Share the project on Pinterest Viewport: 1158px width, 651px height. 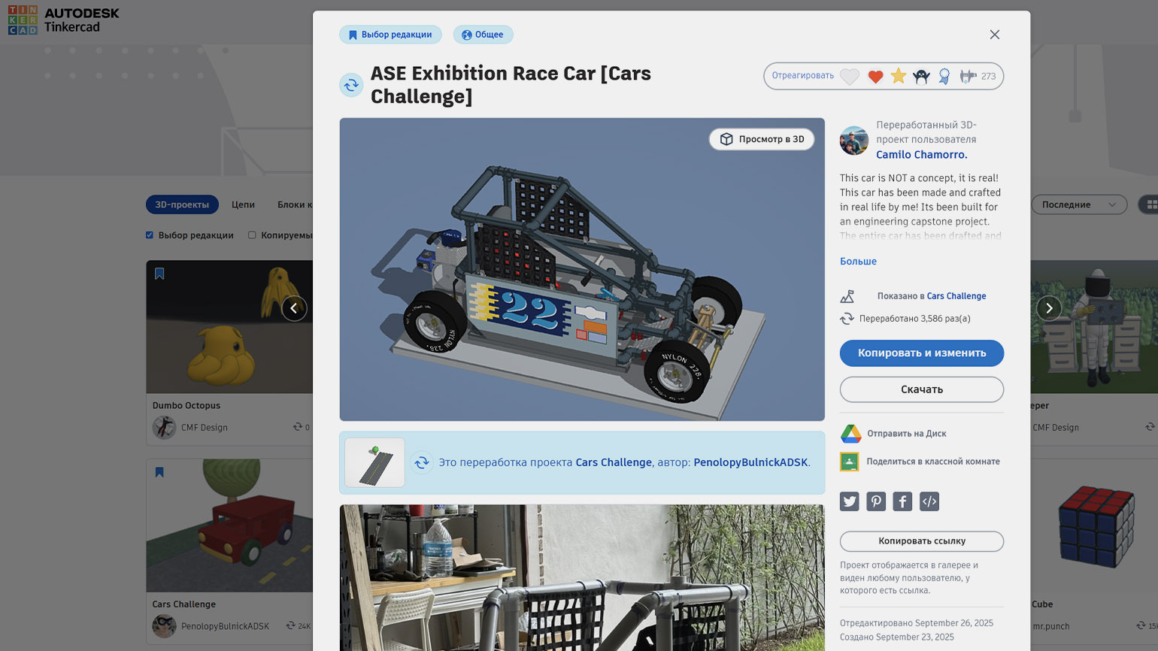pyautogui.click(x=876, y=501)
